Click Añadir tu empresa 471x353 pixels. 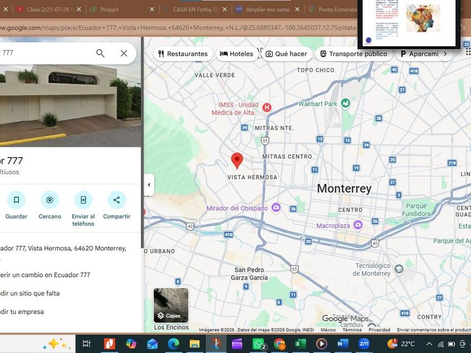22,312
